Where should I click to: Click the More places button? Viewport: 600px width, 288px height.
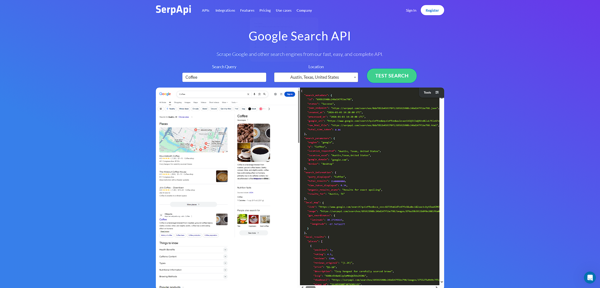(x=193, y=205)
